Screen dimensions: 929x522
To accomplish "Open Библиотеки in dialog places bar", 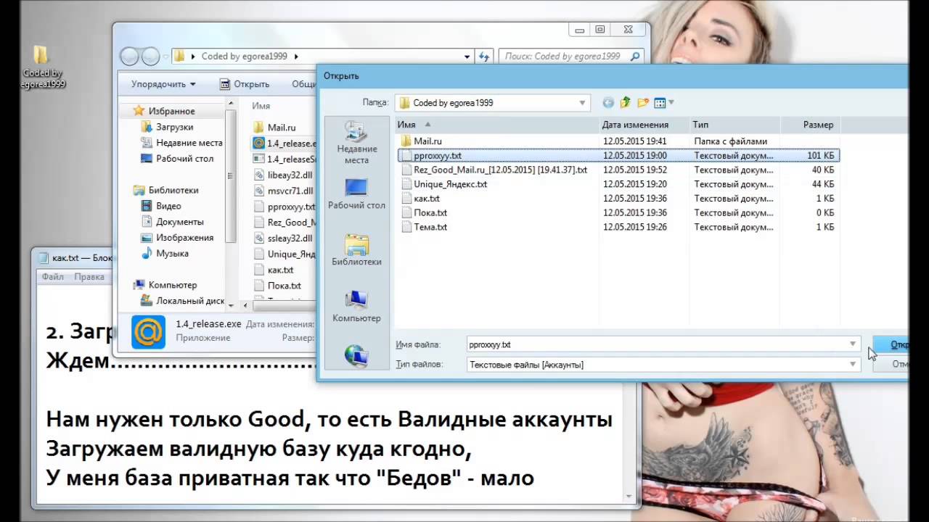I will click(356, 250).
